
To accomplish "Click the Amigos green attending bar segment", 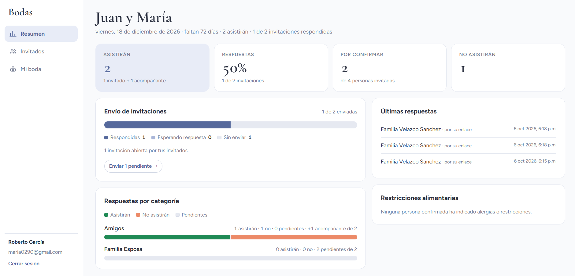I will [167, 237].
